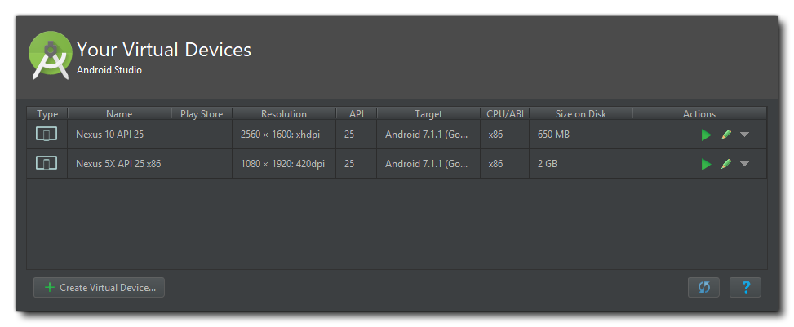The width and height of the screenshot is (794, 327).
Task: Sort devices by the Name column header
Action: [119, 114]
